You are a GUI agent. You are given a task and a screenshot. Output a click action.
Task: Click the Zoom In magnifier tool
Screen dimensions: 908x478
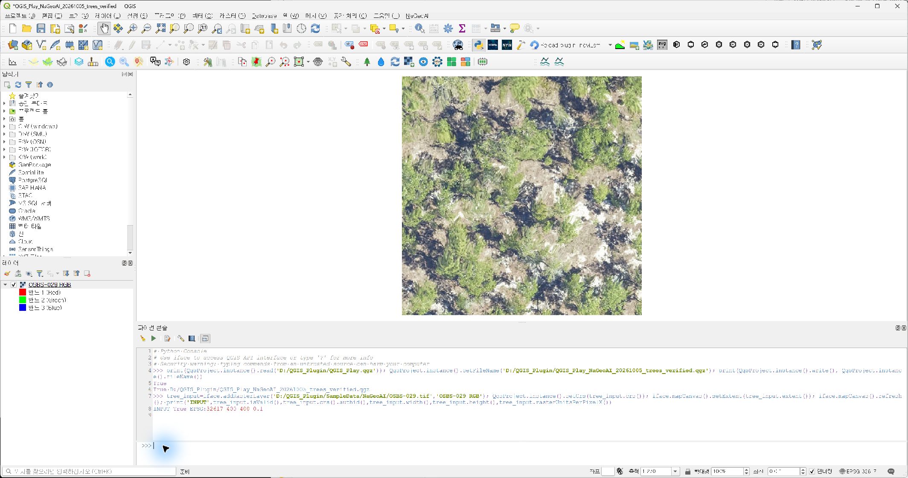(x=132, y=29)
